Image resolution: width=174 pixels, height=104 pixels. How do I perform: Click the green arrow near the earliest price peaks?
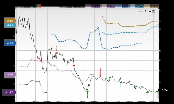28,22
